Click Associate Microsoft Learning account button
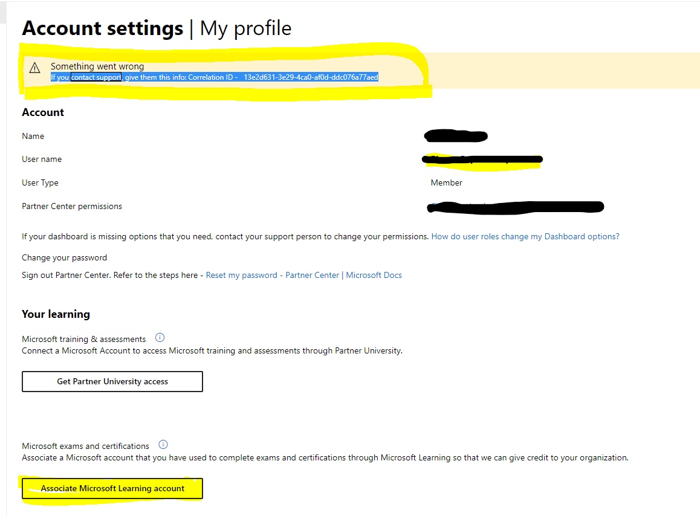Screen dimensions: 700x516 pos(112,488)
